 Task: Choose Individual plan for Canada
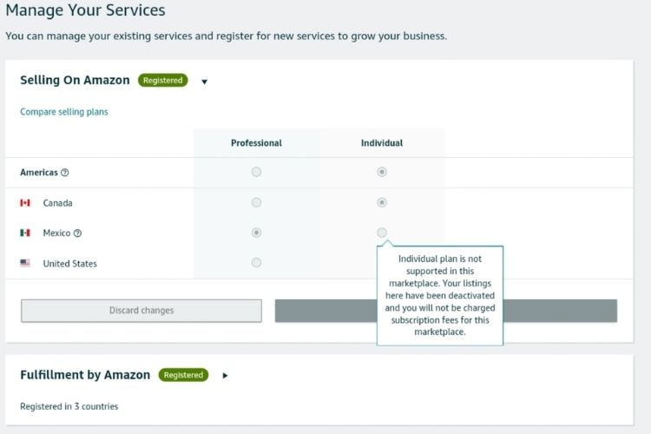pyautogui.click(x=382, y=203)
